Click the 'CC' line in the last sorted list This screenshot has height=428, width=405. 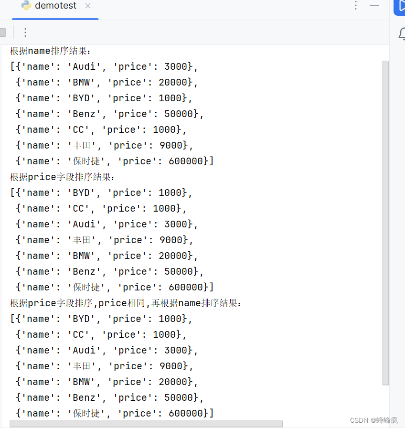coord(101,335)
